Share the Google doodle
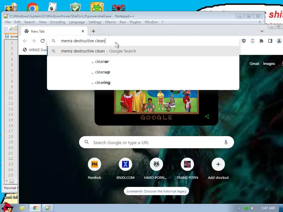Image resolution: width=283 pixels, height=212 pixels. click(207, 117)
